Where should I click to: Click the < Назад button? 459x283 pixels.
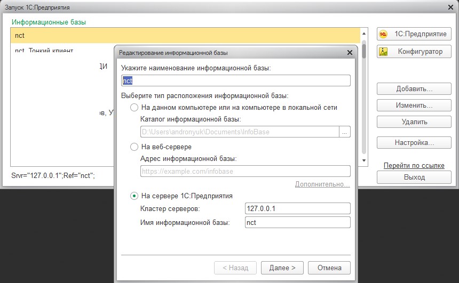click(x=235, y=268)
